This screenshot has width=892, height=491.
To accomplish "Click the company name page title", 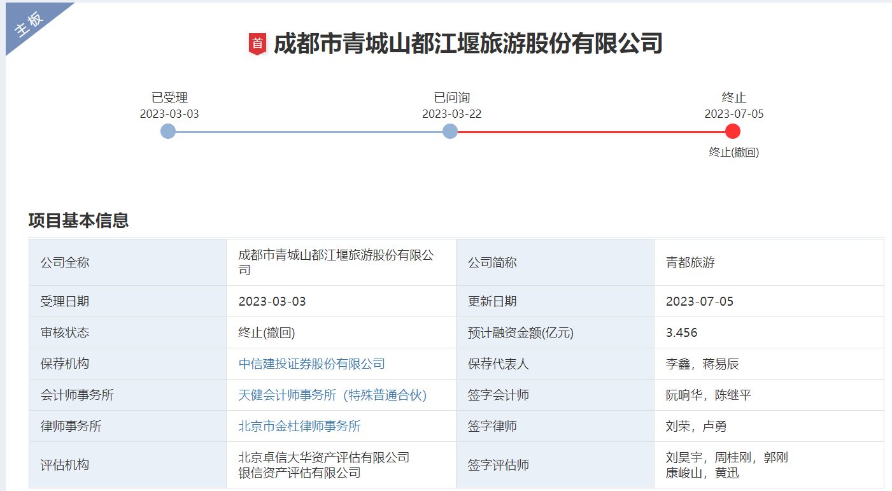I will pyautogui.click(x=468, y=44).
